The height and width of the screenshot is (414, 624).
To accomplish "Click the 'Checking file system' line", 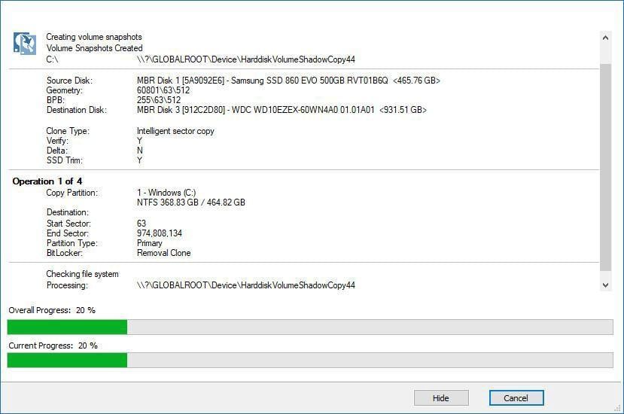I will (x=82, y=274).
